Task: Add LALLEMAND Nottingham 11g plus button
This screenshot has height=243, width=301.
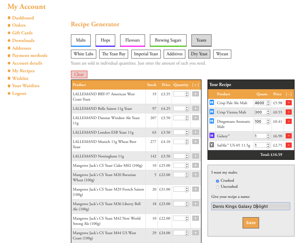Action: (195, 156)
